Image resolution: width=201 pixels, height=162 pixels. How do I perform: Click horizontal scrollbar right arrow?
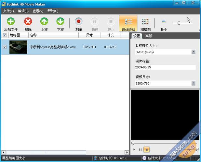click(127, 152)
